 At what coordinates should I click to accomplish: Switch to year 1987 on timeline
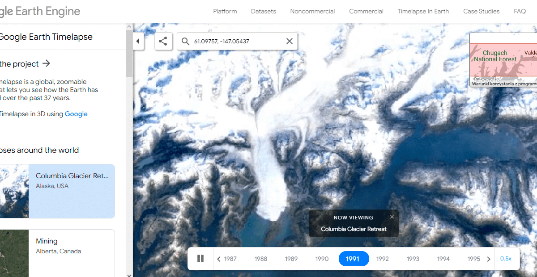(x=230, y=259)
